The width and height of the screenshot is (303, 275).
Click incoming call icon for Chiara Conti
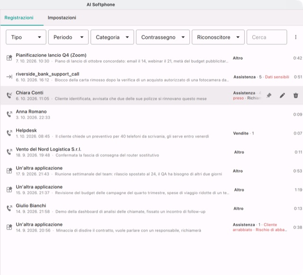tap(9, 95)
